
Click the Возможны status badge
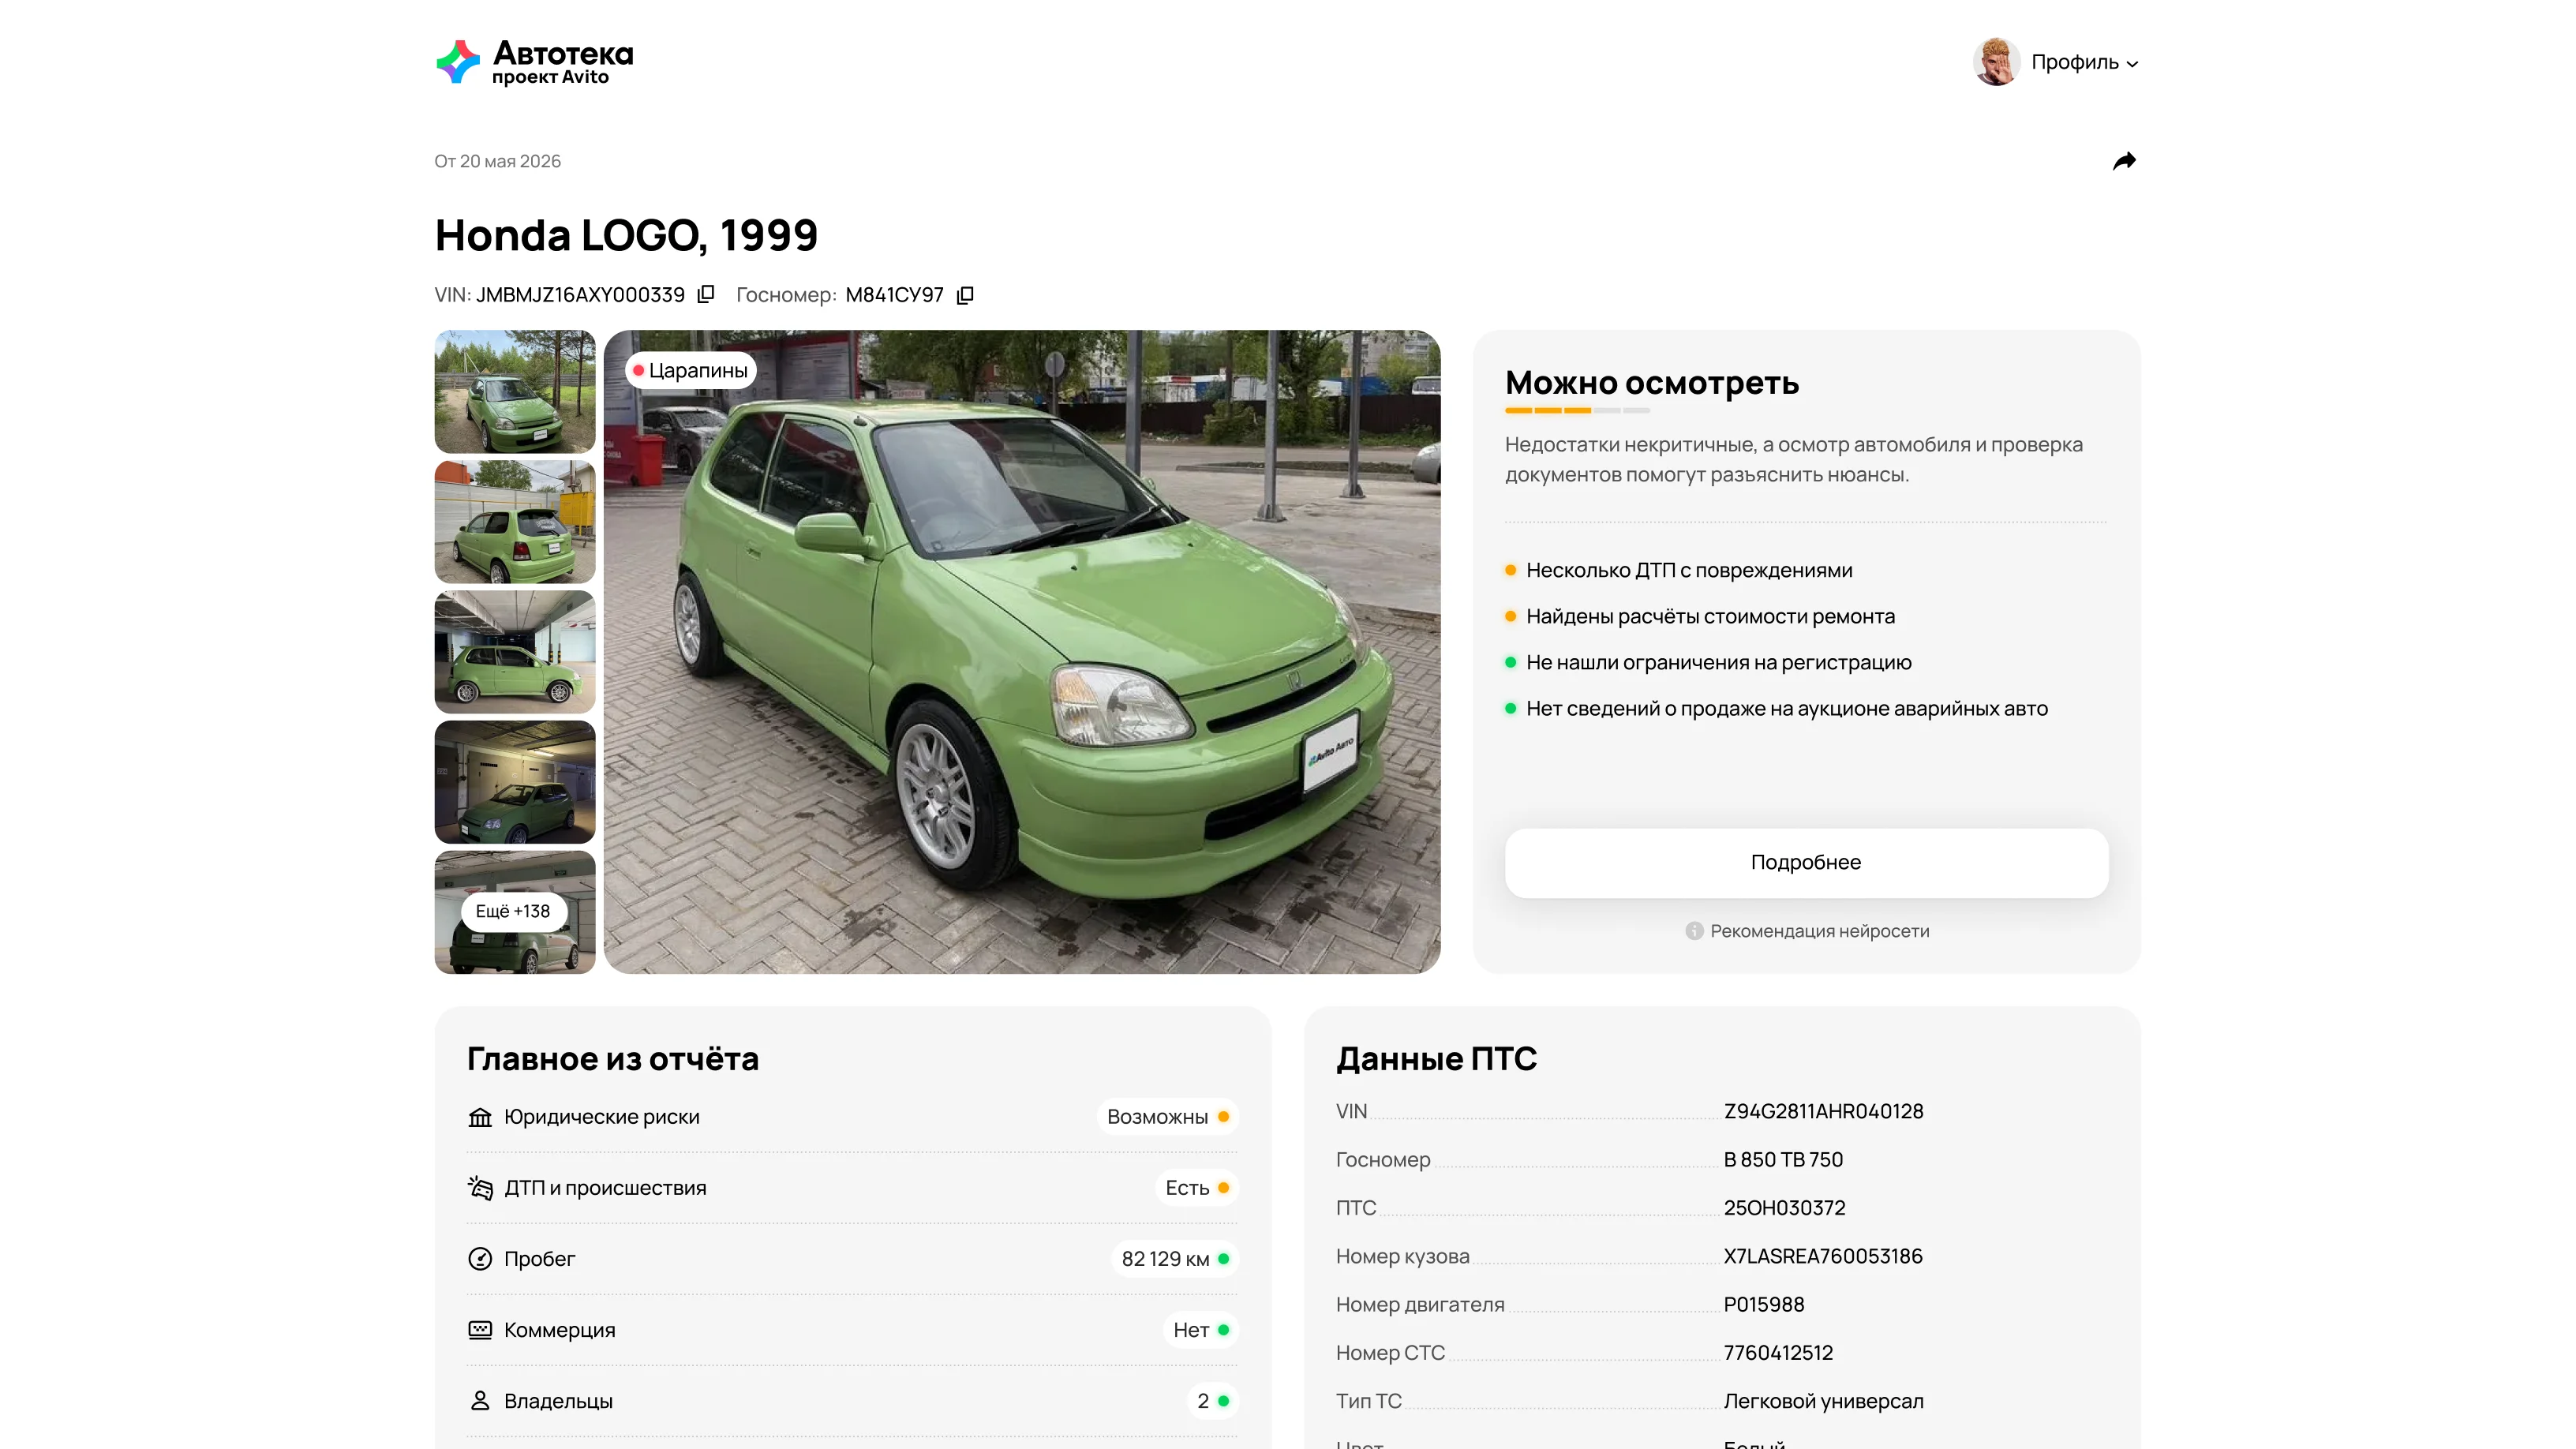[x=1167, y=1117]
